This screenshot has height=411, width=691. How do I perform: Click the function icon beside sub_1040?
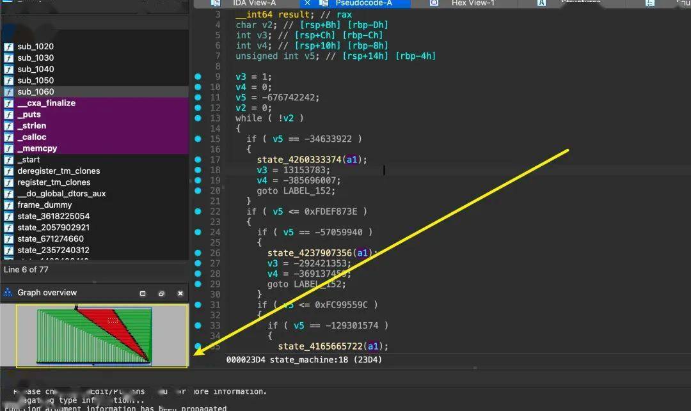(9, 69)
